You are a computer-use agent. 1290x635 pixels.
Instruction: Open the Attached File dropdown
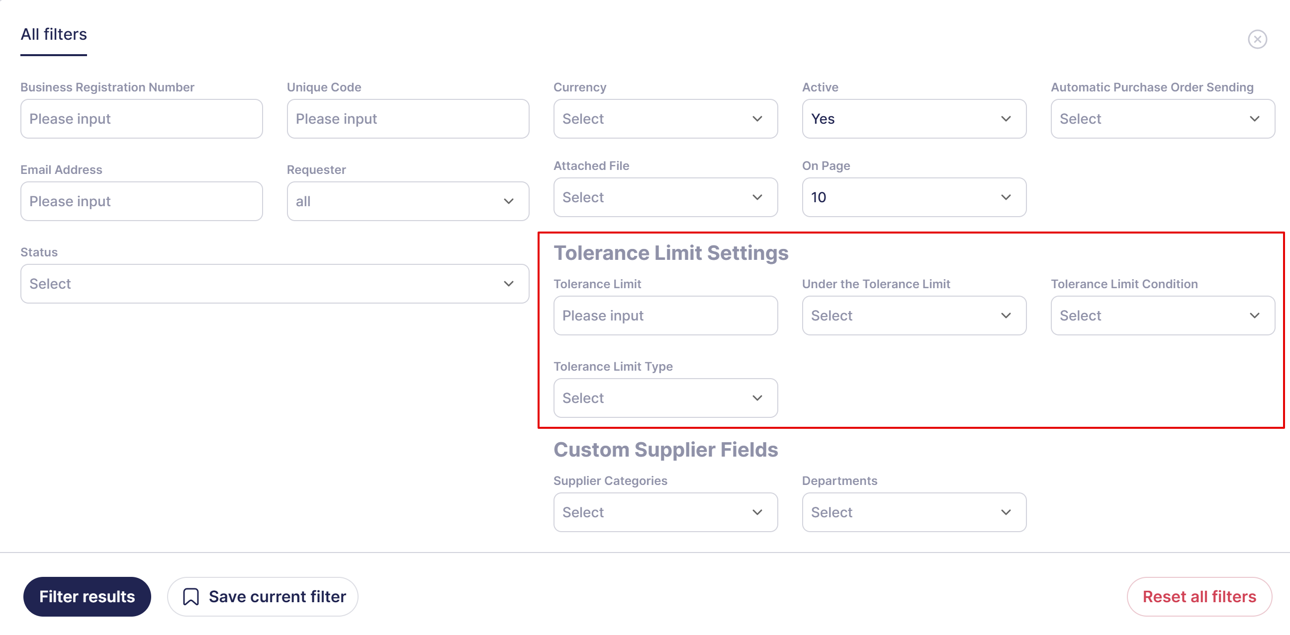tap(665, 197)
